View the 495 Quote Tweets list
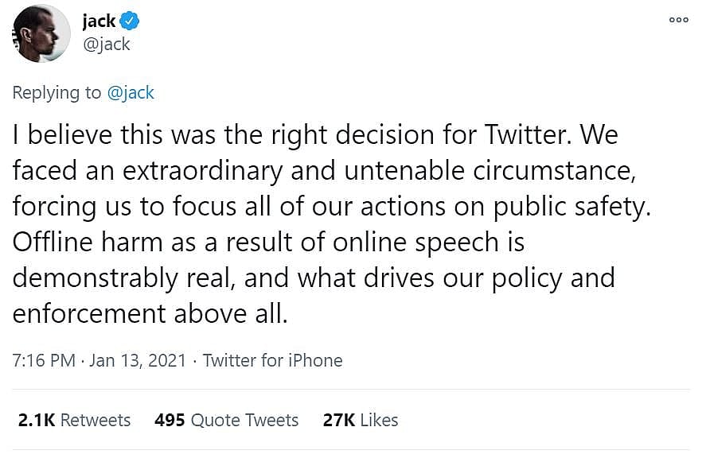This screenshot has height=458, width=706. click(x=227, y=420)
